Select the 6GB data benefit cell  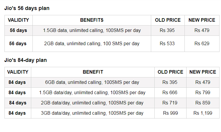tap(93, 82)
